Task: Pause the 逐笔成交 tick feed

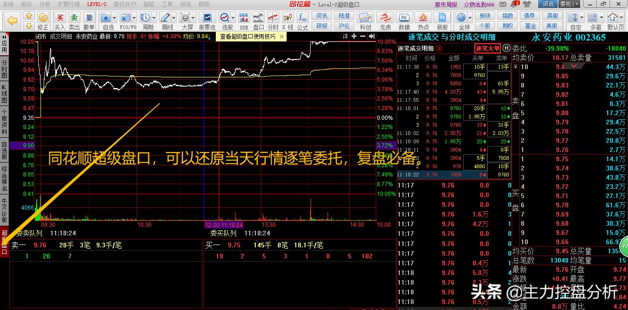Action: pos(506,48)
